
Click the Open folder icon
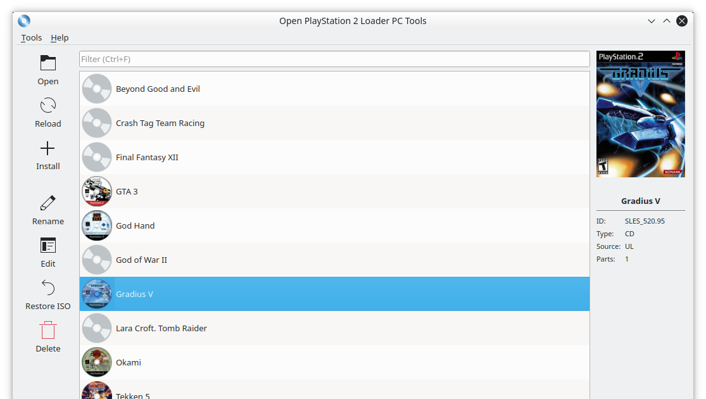tap(47, 63)
